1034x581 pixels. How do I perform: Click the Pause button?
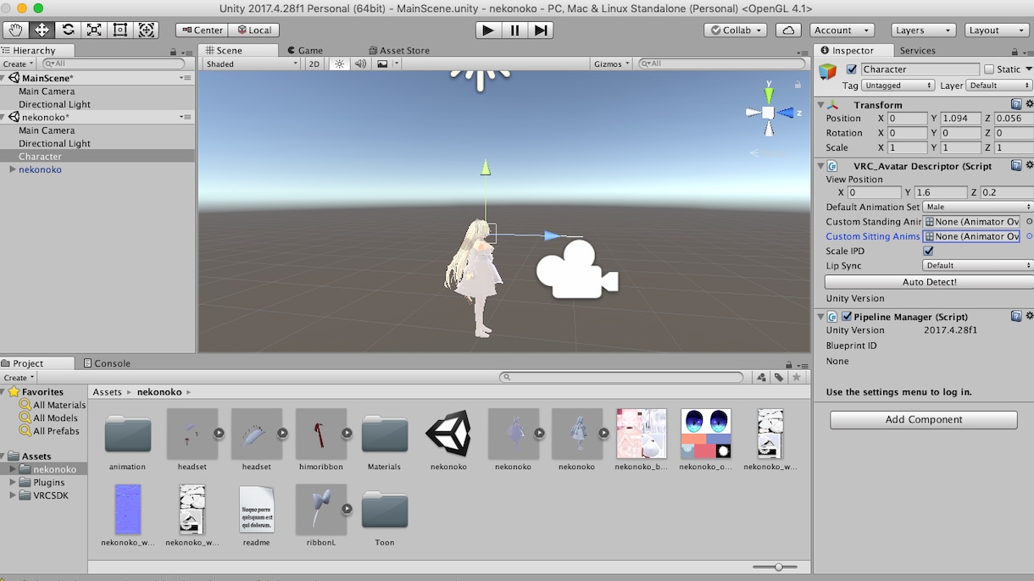coord(514,30)
